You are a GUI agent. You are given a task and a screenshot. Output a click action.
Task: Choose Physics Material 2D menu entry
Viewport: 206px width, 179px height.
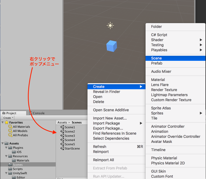(x=176, y=163)
